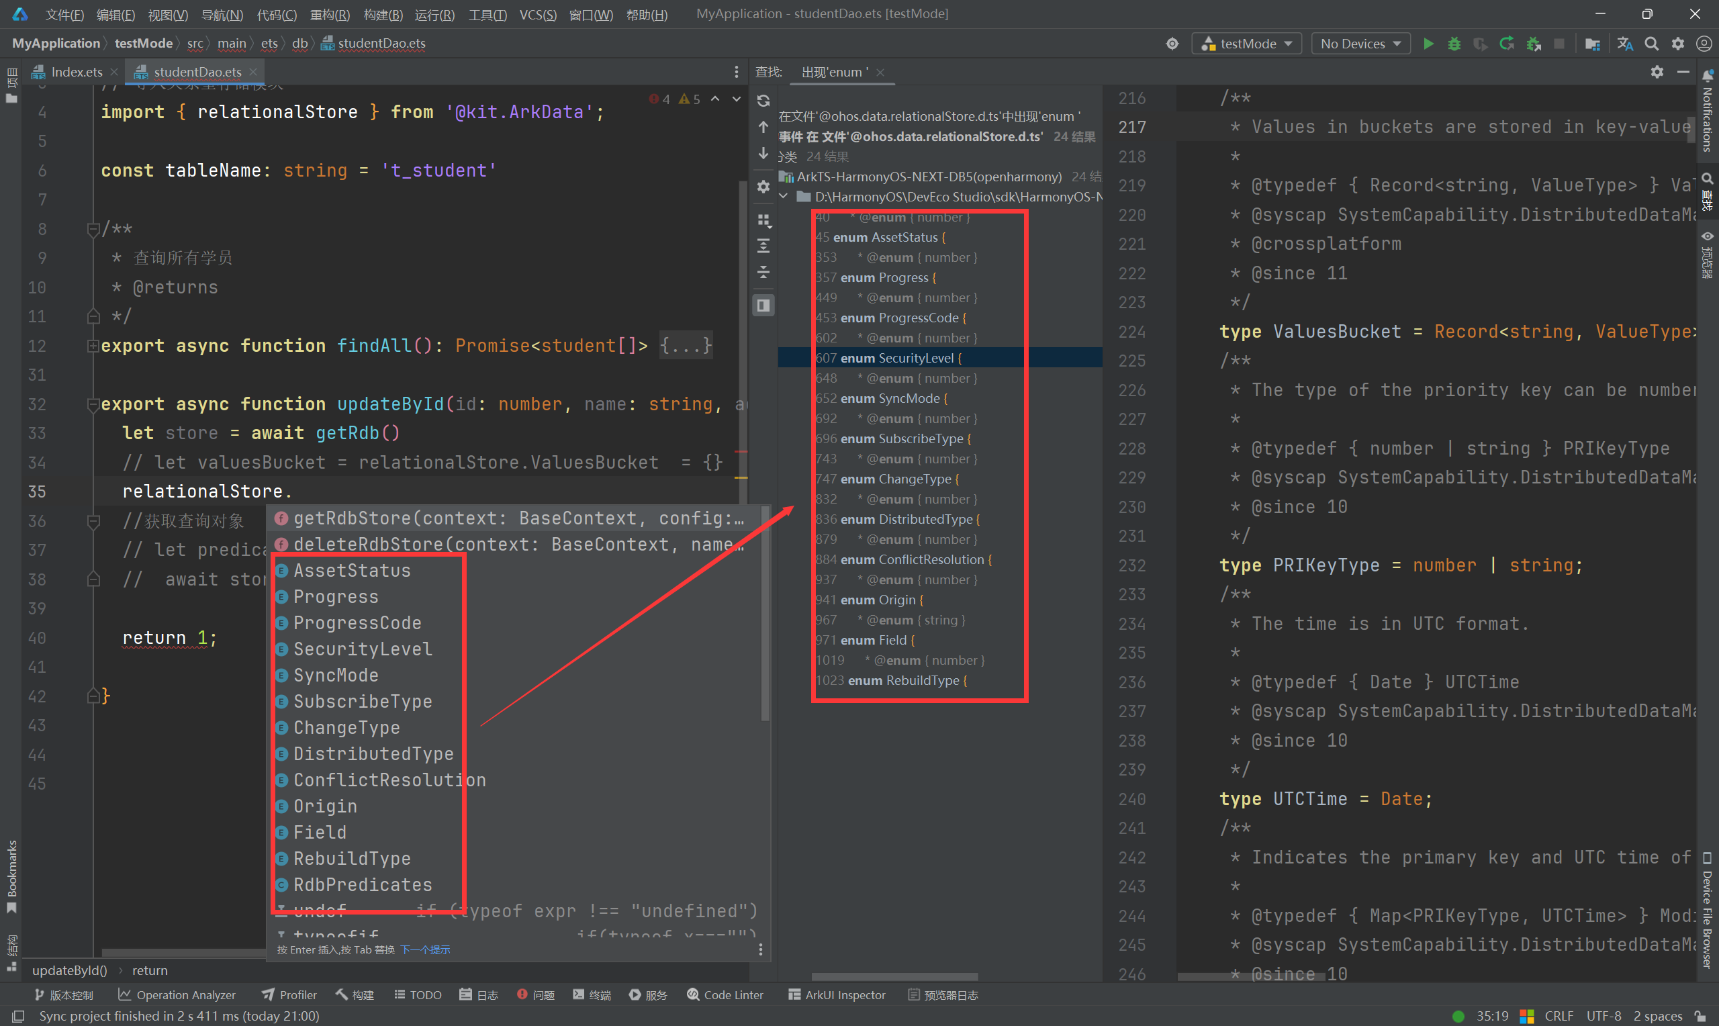Toggle the preview pane in Find panel
Viewport: 1719px width, 1026px height.
(763, 305)
